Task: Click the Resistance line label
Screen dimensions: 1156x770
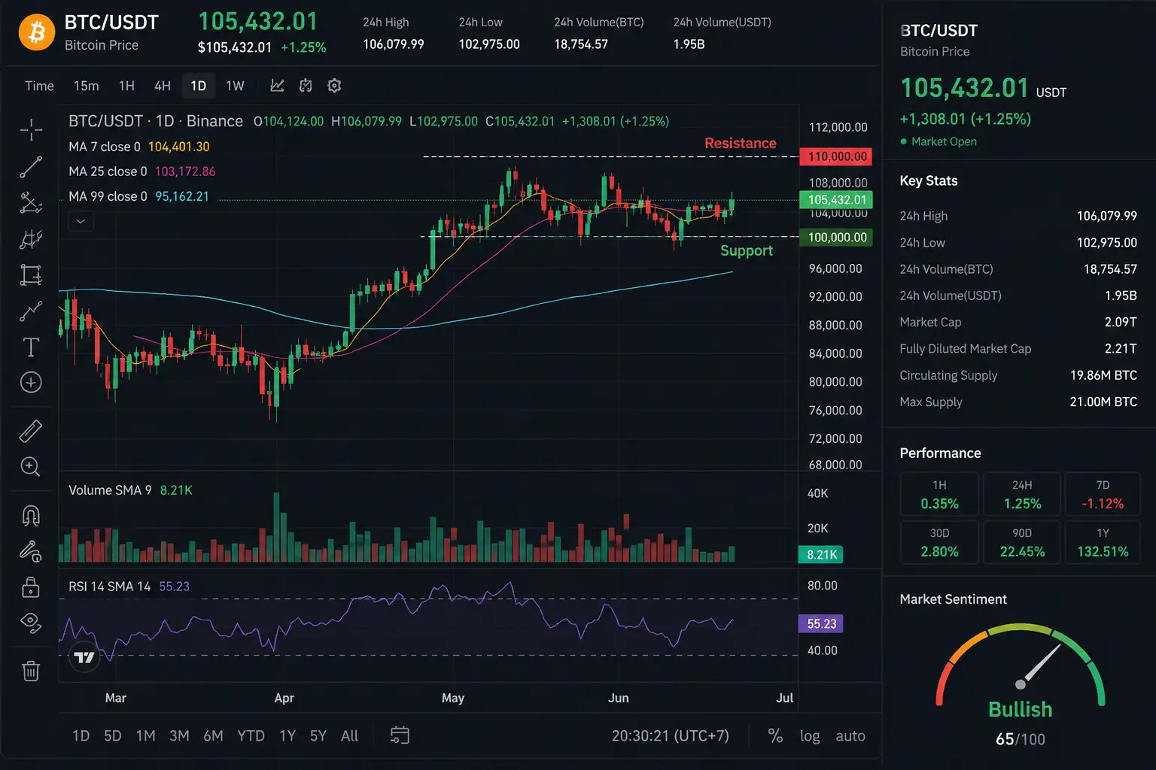Action: point(740,143)
